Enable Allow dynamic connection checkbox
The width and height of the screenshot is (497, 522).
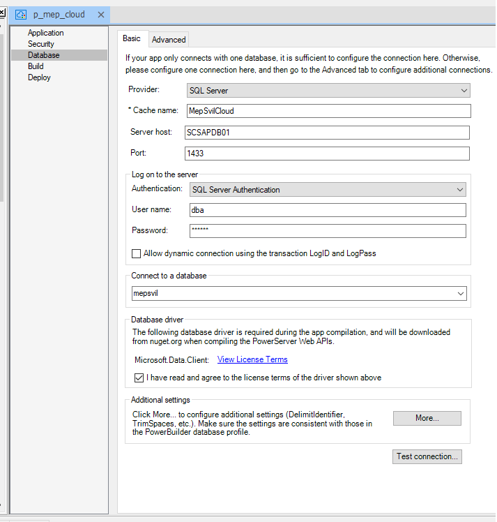click(x=137, y=253)
